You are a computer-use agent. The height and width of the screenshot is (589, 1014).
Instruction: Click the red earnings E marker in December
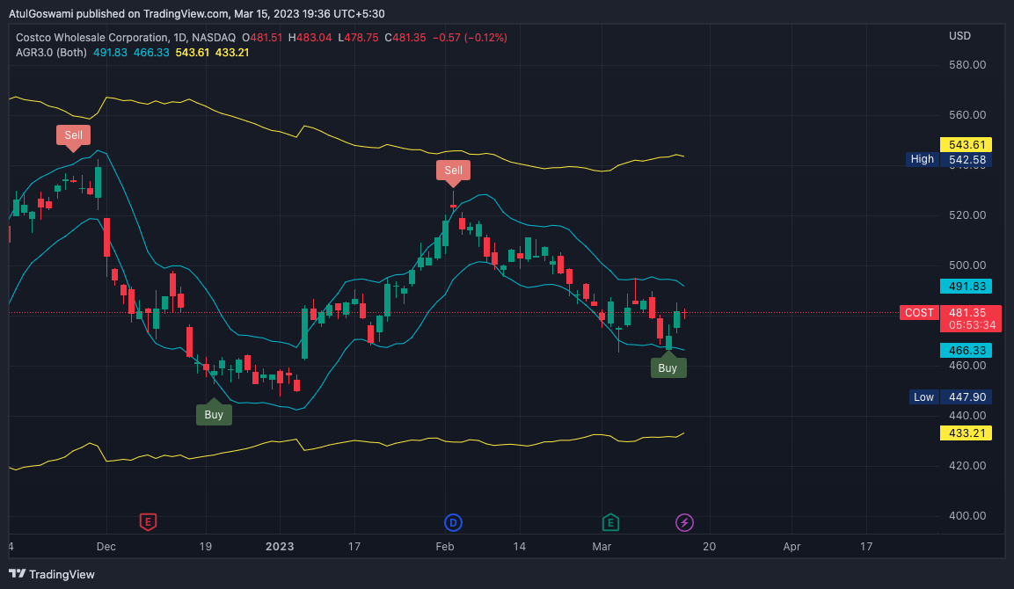click(148, 522)
